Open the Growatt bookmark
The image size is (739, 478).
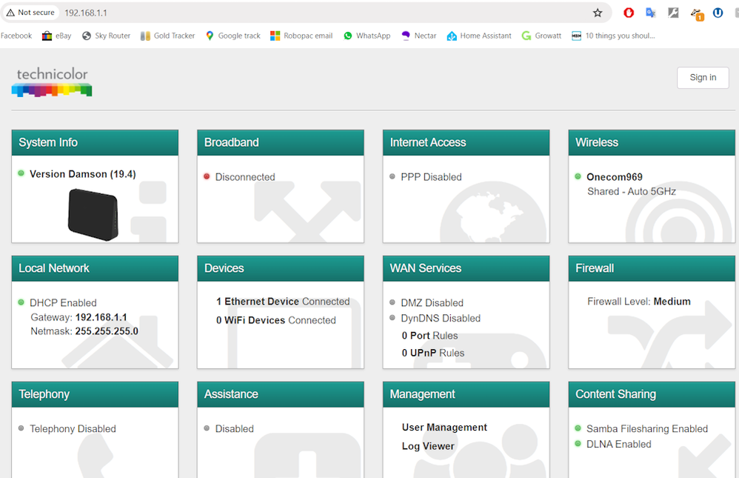541,36
